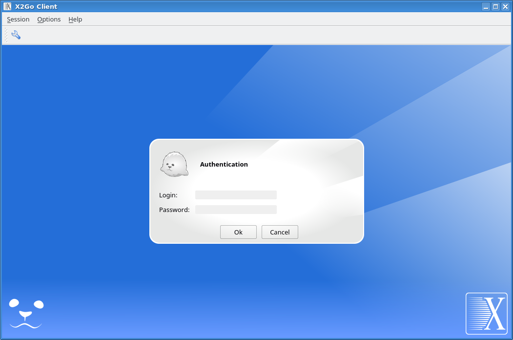
Task: Open the Help menu
Action: [75, 20]
